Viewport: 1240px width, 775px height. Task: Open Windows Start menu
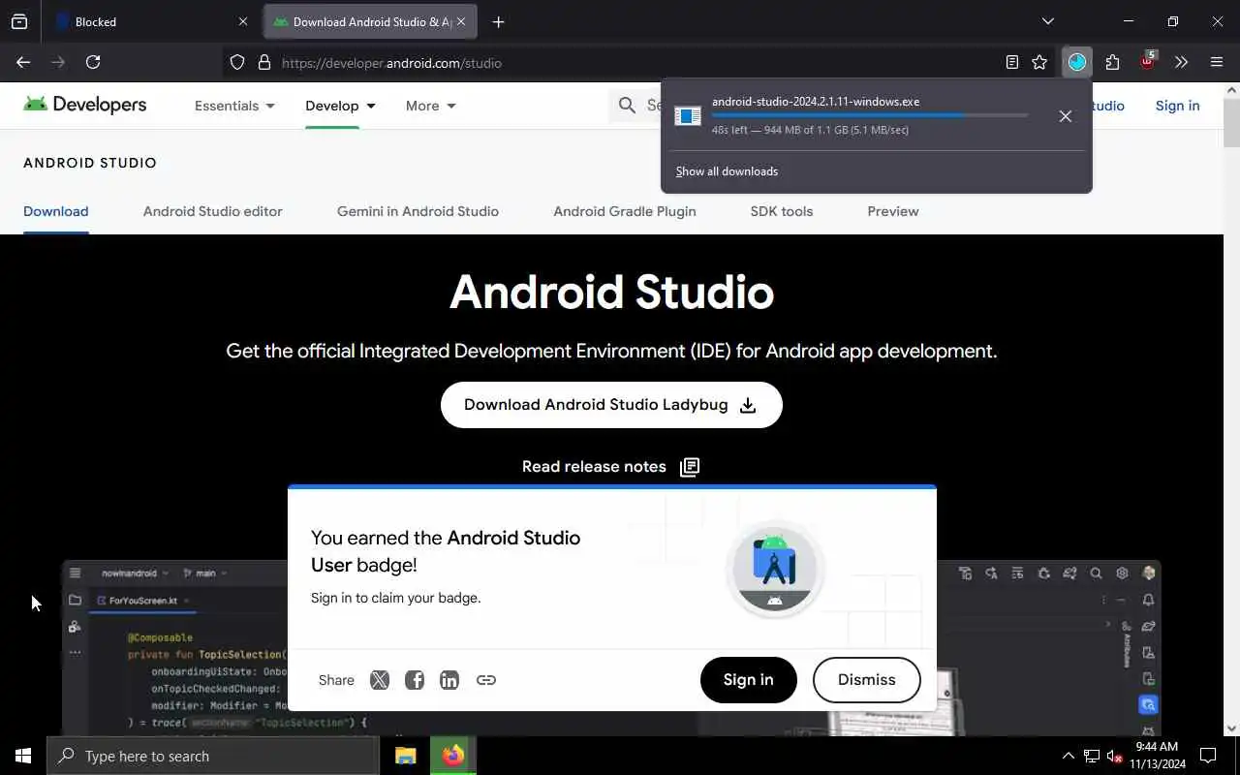[x=23, y=756]
